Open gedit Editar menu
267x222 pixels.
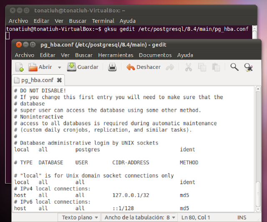click(x=48, y=55)
